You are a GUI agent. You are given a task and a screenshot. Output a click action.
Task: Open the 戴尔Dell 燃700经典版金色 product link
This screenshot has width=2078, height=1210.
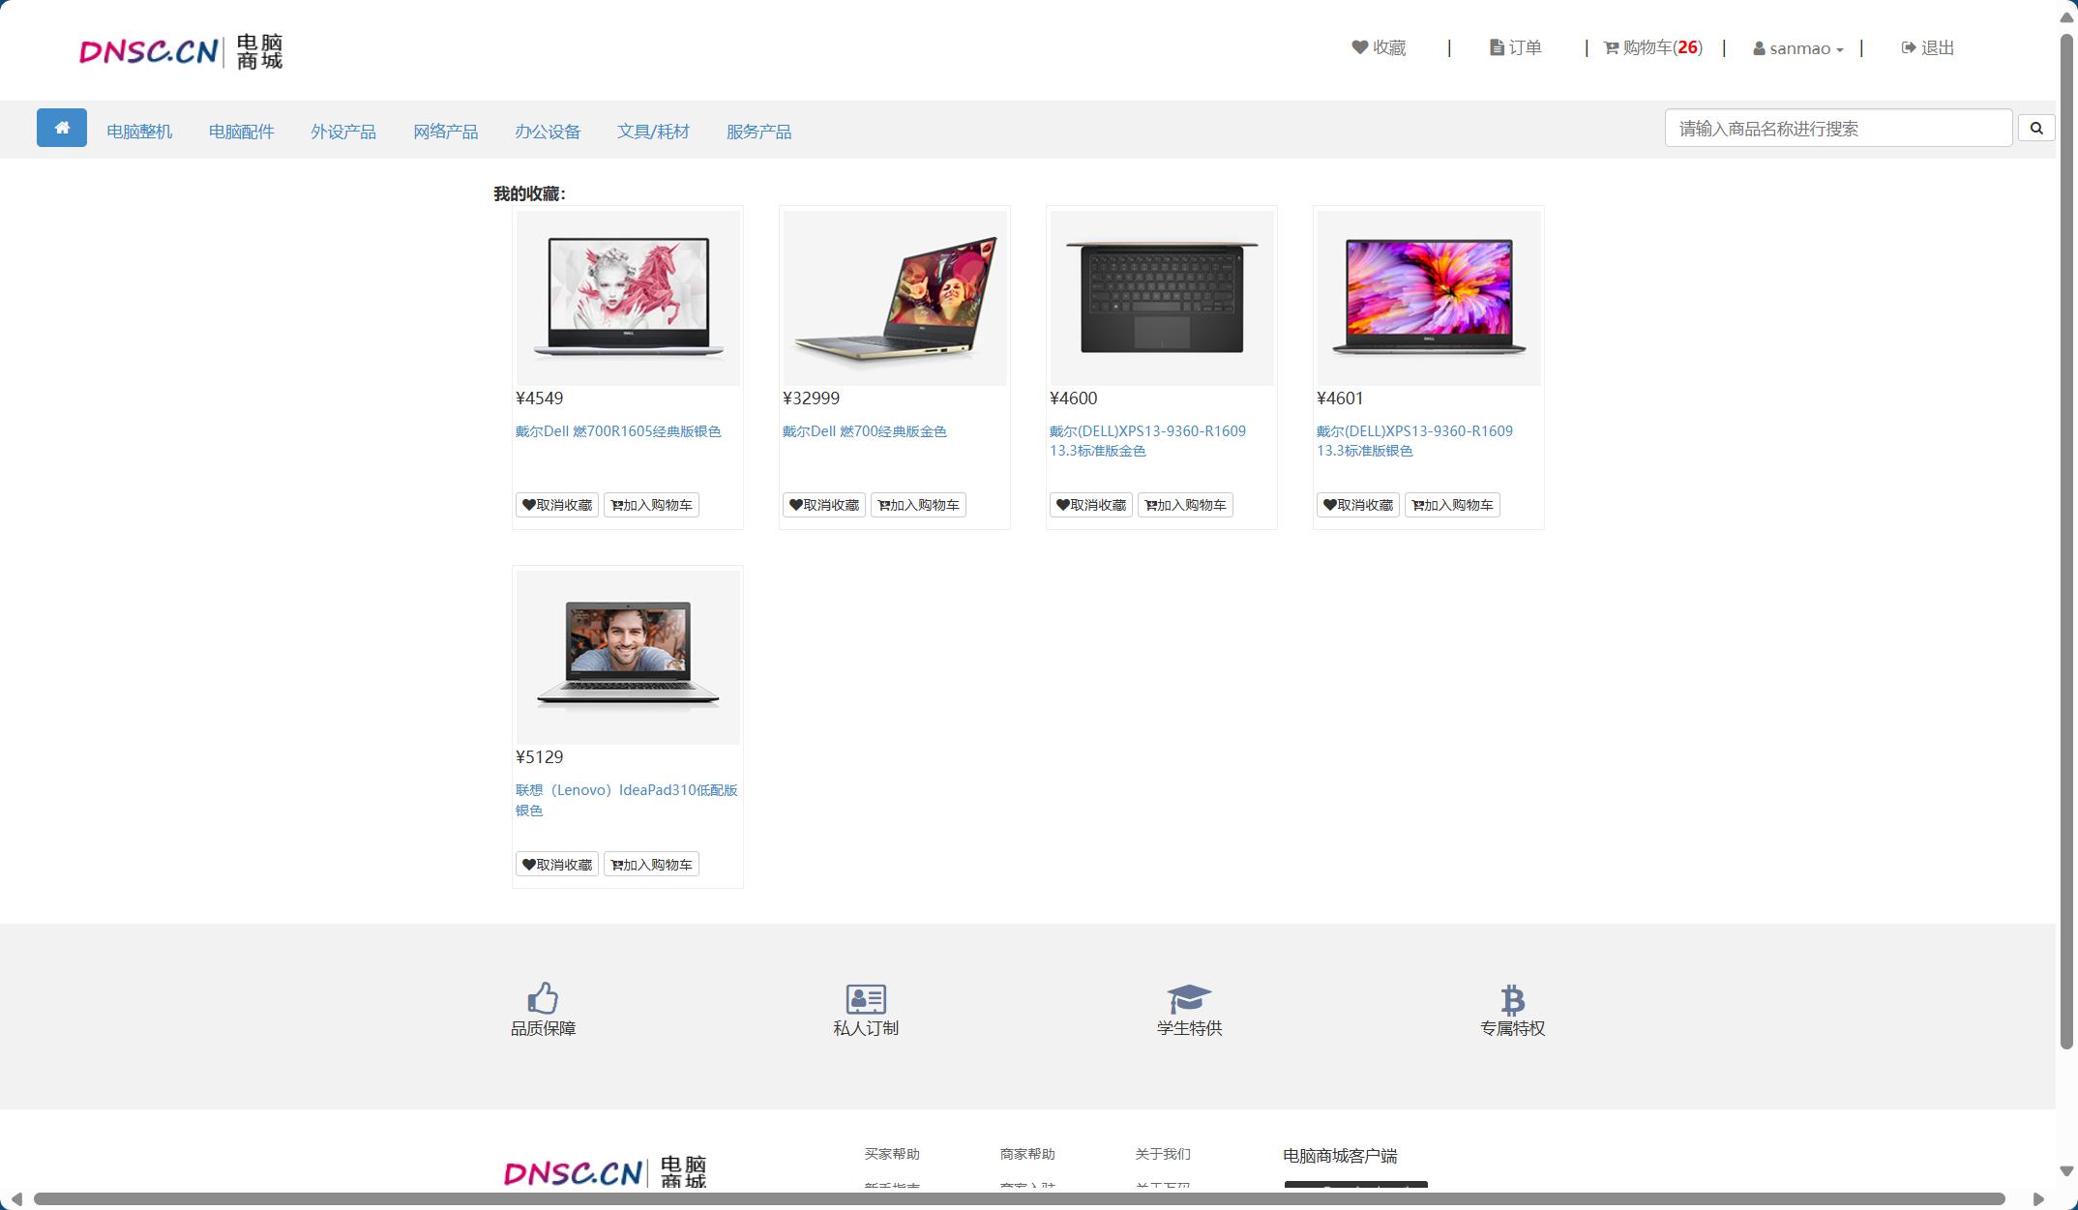click(865, 431)
